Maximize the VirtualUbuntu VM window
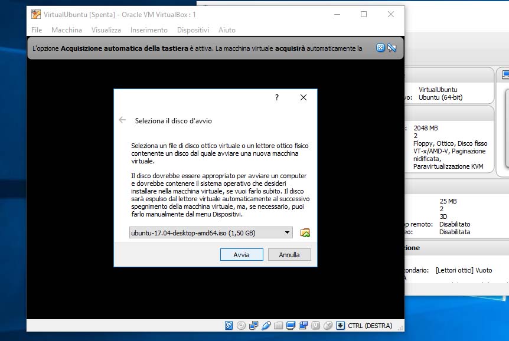Image resolution: width=509 pixels, height=341 pixels. click(x=364, y=14)
